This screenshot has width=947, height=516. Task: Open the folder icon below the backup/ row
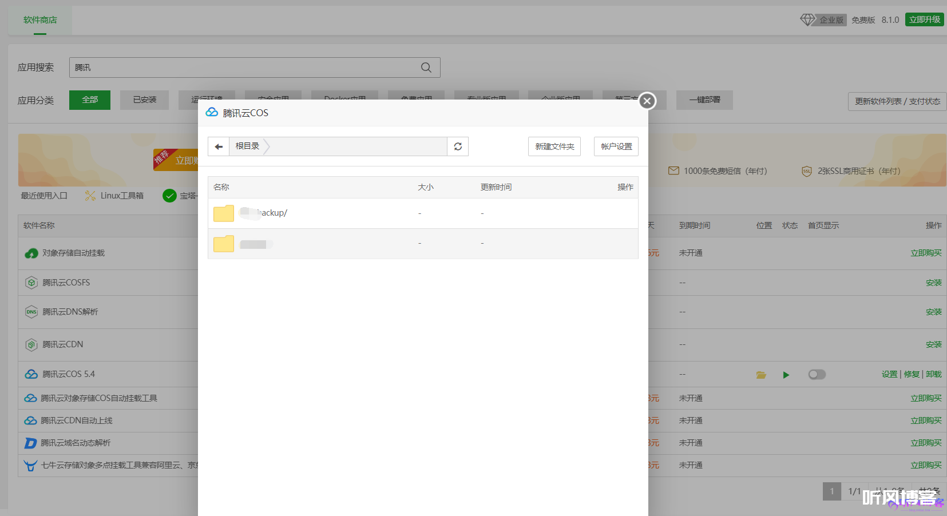(224, 244)
